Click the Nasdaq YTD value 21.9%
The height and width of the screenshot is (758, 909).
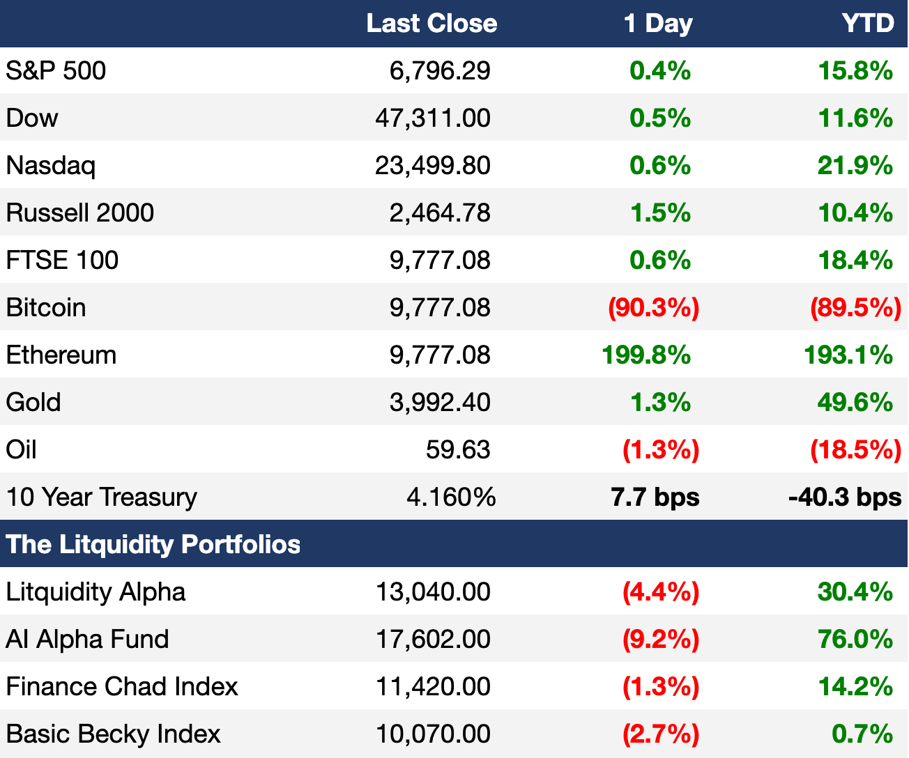[x=855, y=165]
